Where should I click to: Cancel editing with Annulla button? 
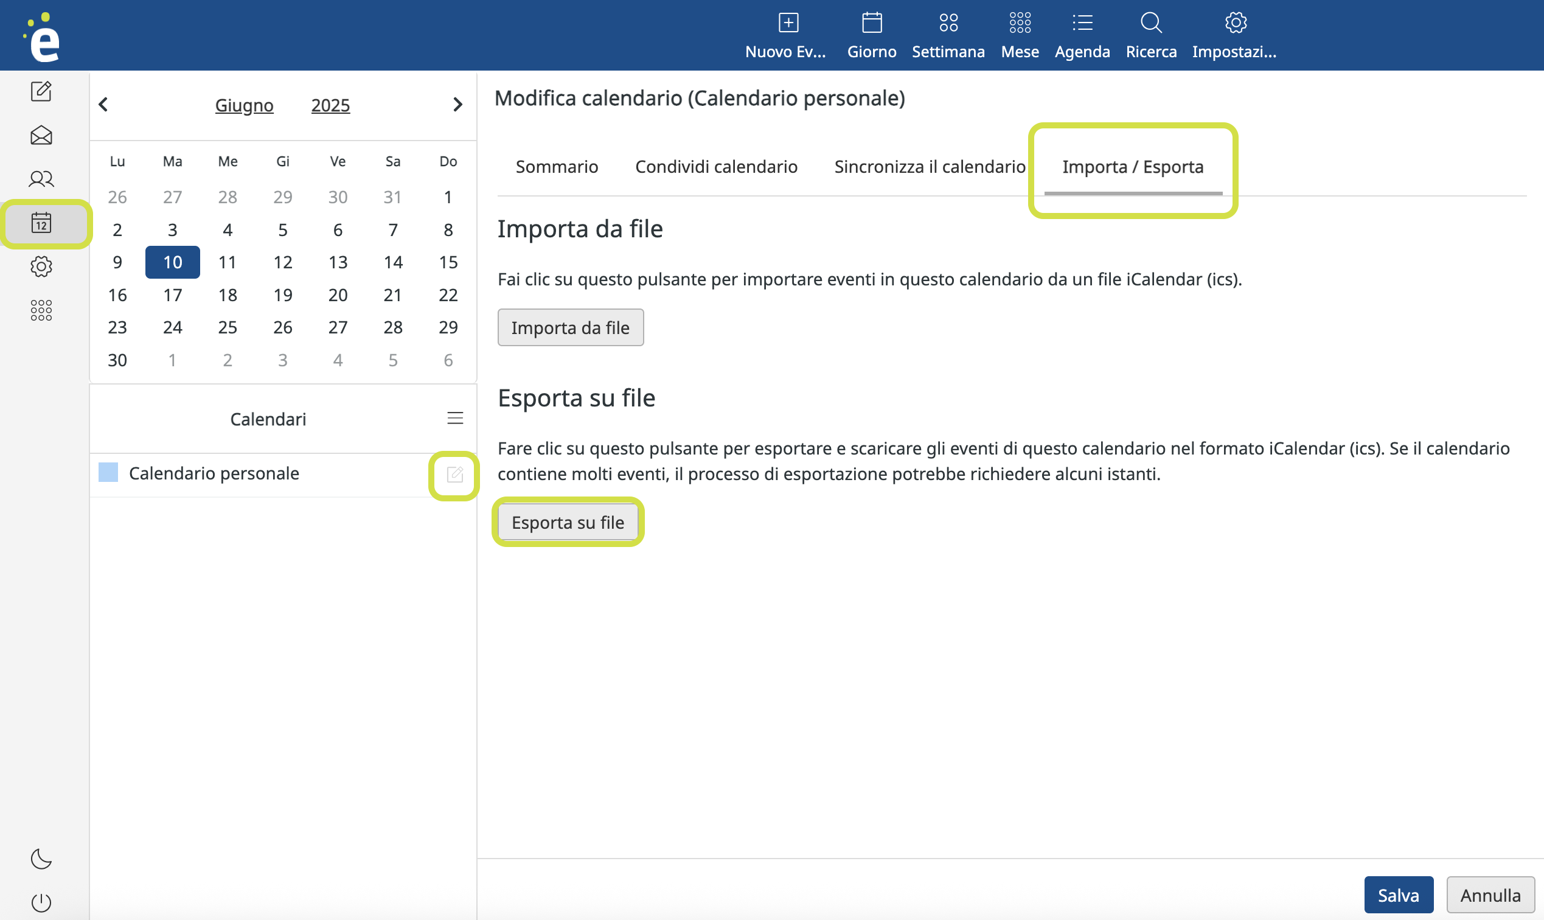1490,895
